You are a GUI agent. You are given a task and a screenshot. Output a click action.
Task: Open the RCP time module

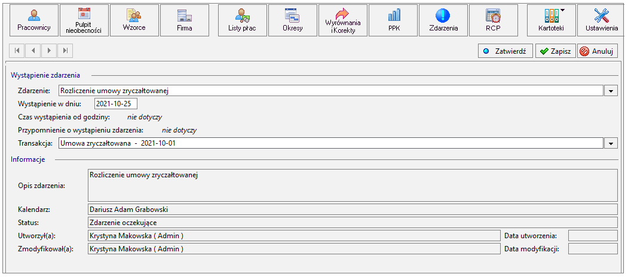[x=494, y=20]
